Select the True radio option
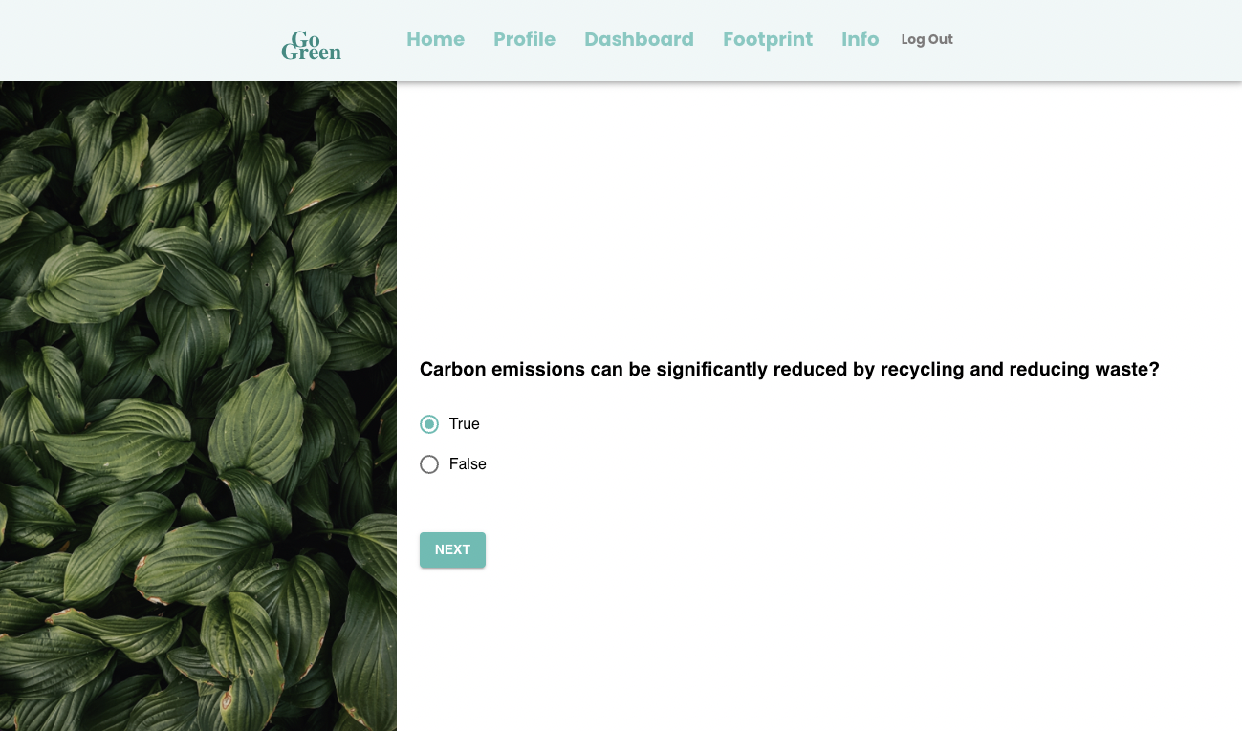1242x731 pixels. (429, 424)
